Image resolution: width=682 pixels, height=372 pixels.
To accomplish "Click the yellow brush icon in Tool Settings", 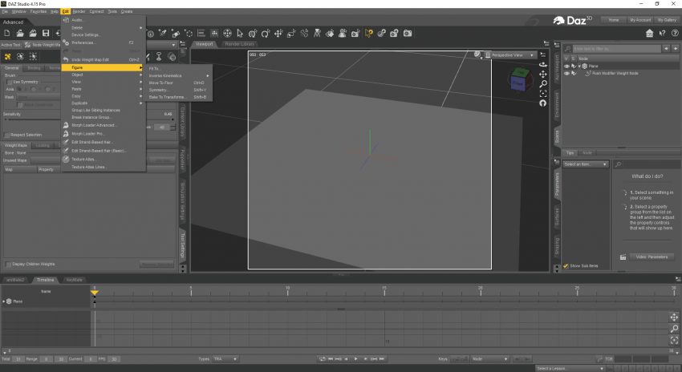I will [x=8, y=56].
